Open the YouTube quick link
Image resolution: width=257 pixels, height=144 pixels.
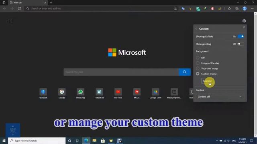118,94
